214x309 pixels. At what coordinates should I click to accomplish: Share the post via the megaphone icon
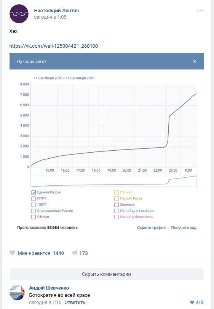point(74,253)
